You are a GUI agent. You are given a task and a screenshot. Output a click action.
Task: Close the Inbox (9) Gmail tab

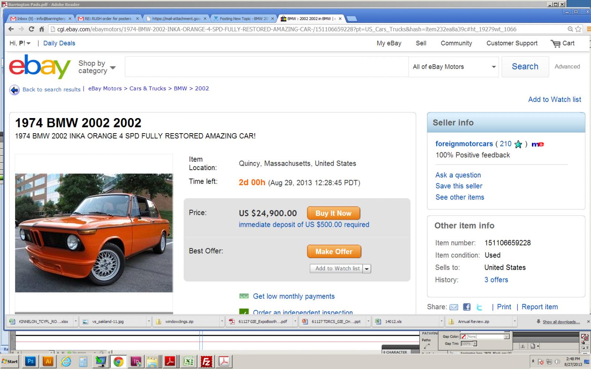pos(70,18)
